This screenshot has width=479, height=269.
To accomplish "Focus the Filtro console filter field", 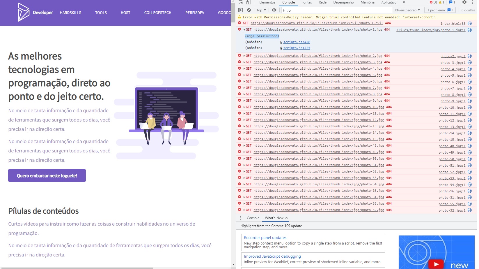I will click(x=337, y=10).
